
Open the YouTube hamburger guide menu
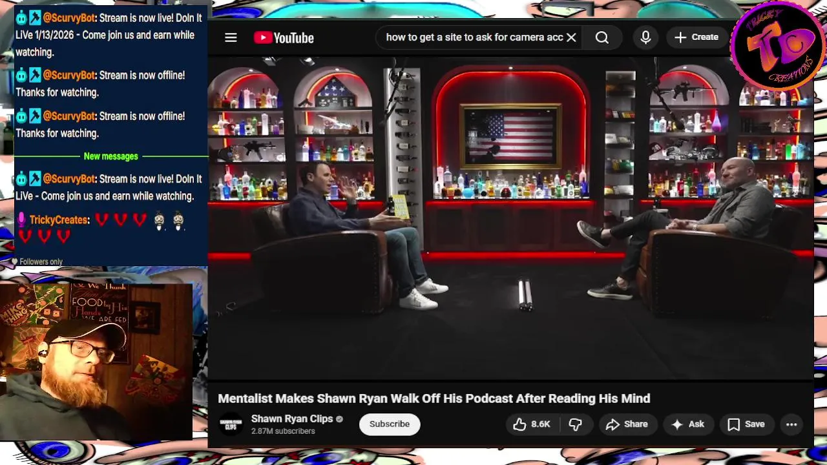coord(231,37)
